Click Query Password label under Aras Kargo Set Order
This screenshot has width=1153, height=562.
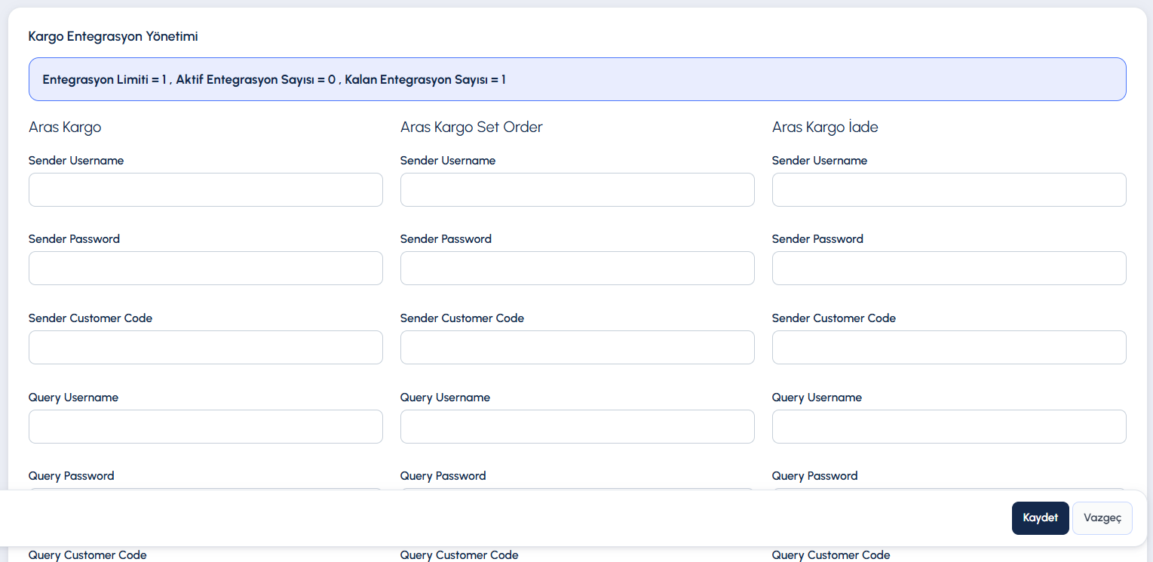point(443,476)
